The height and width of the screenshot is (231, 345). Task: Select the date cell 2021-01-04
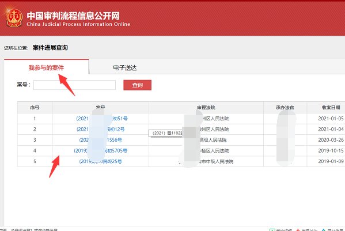pos(331,129)
